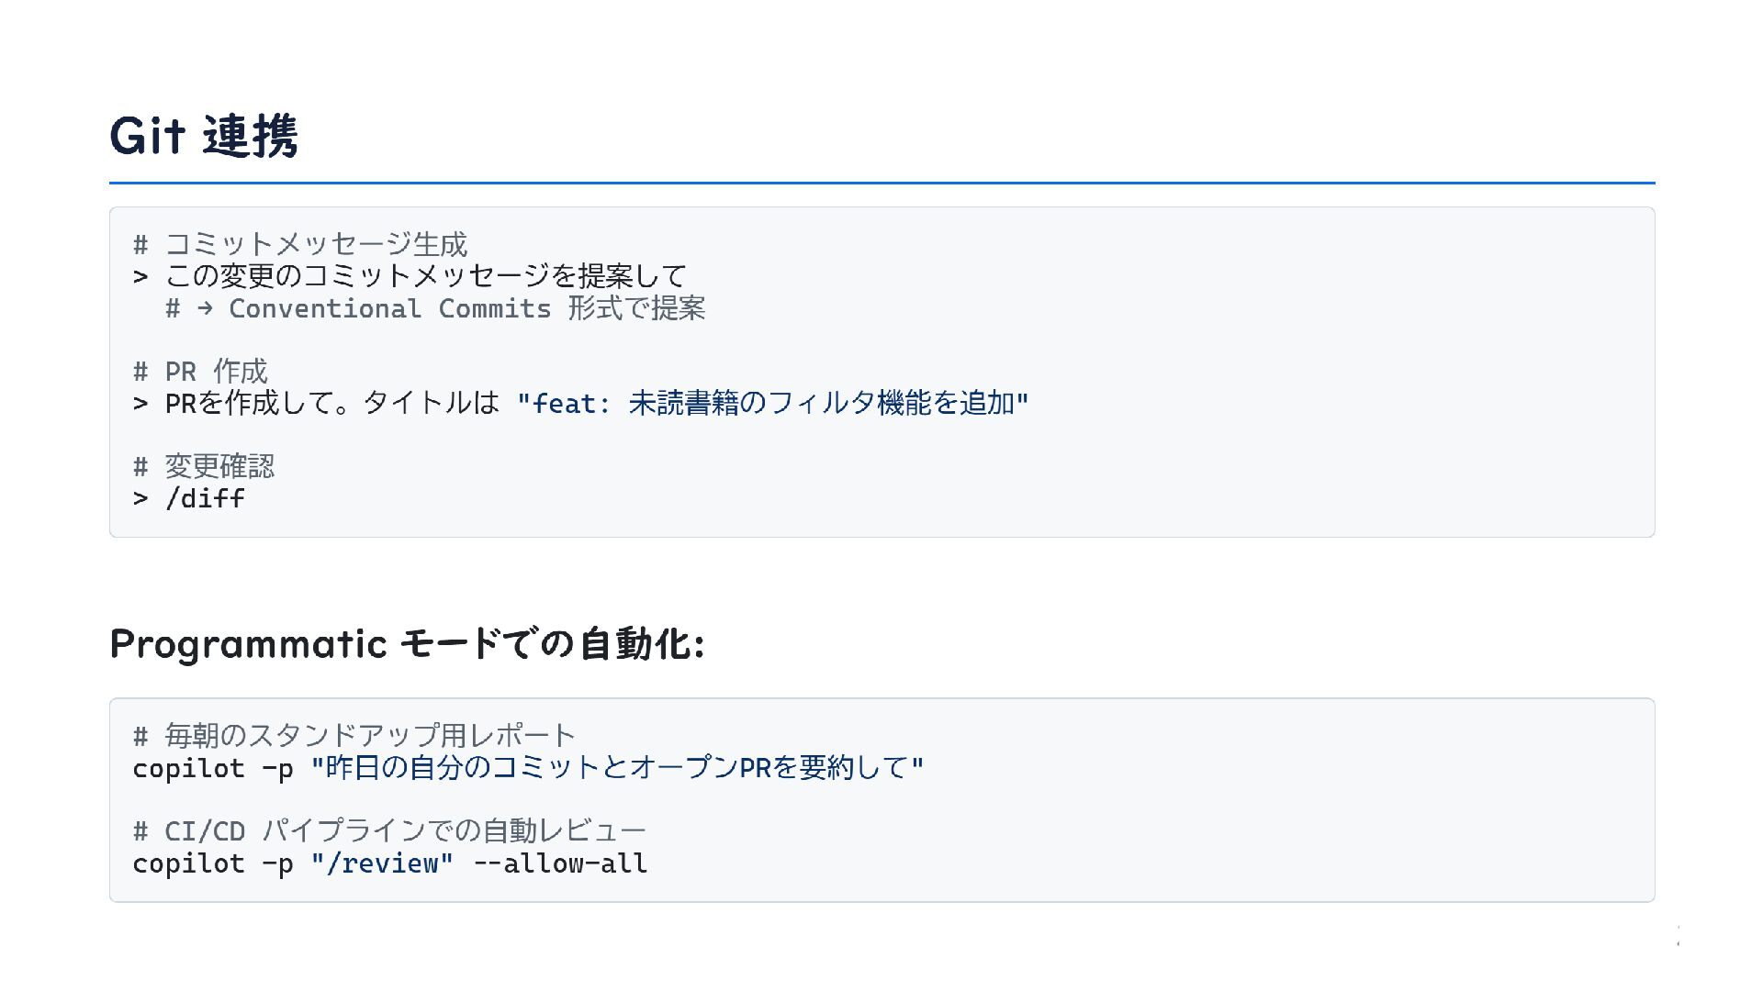This screenshot has width=1763, height=991.
Task: Click the "PRを作成して。タイトルは" prompt text
Action: pyautogui.click(x=331, y=403)
